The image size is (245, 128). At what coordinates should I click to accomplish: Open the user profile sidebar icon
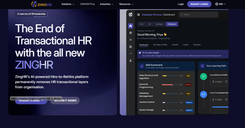coord(130,60)
